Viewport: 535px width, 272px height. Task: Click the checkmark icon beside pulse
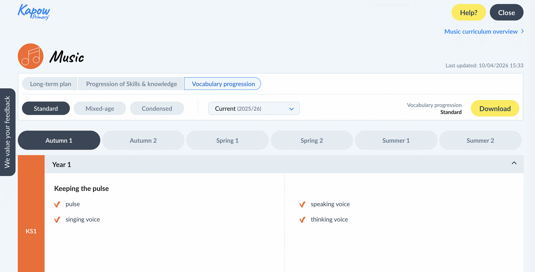click(57, 205)
